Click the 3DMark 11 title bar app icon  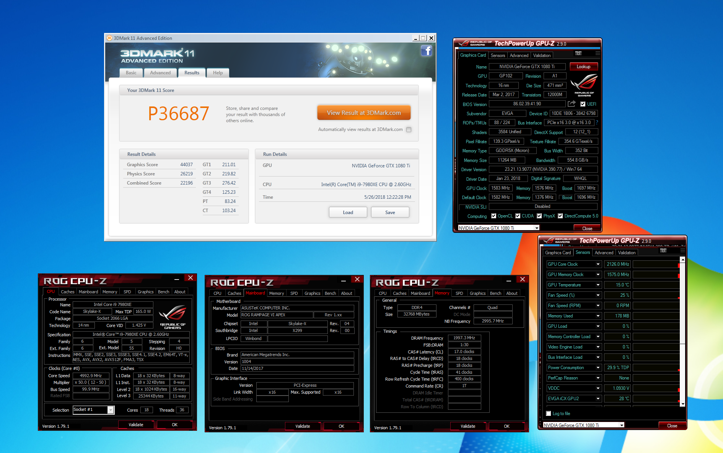click(109, 38)
